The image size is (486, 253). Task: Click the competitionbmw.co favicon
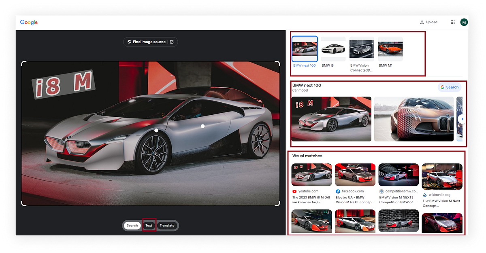pyautogui.click(x=381, y=191)
